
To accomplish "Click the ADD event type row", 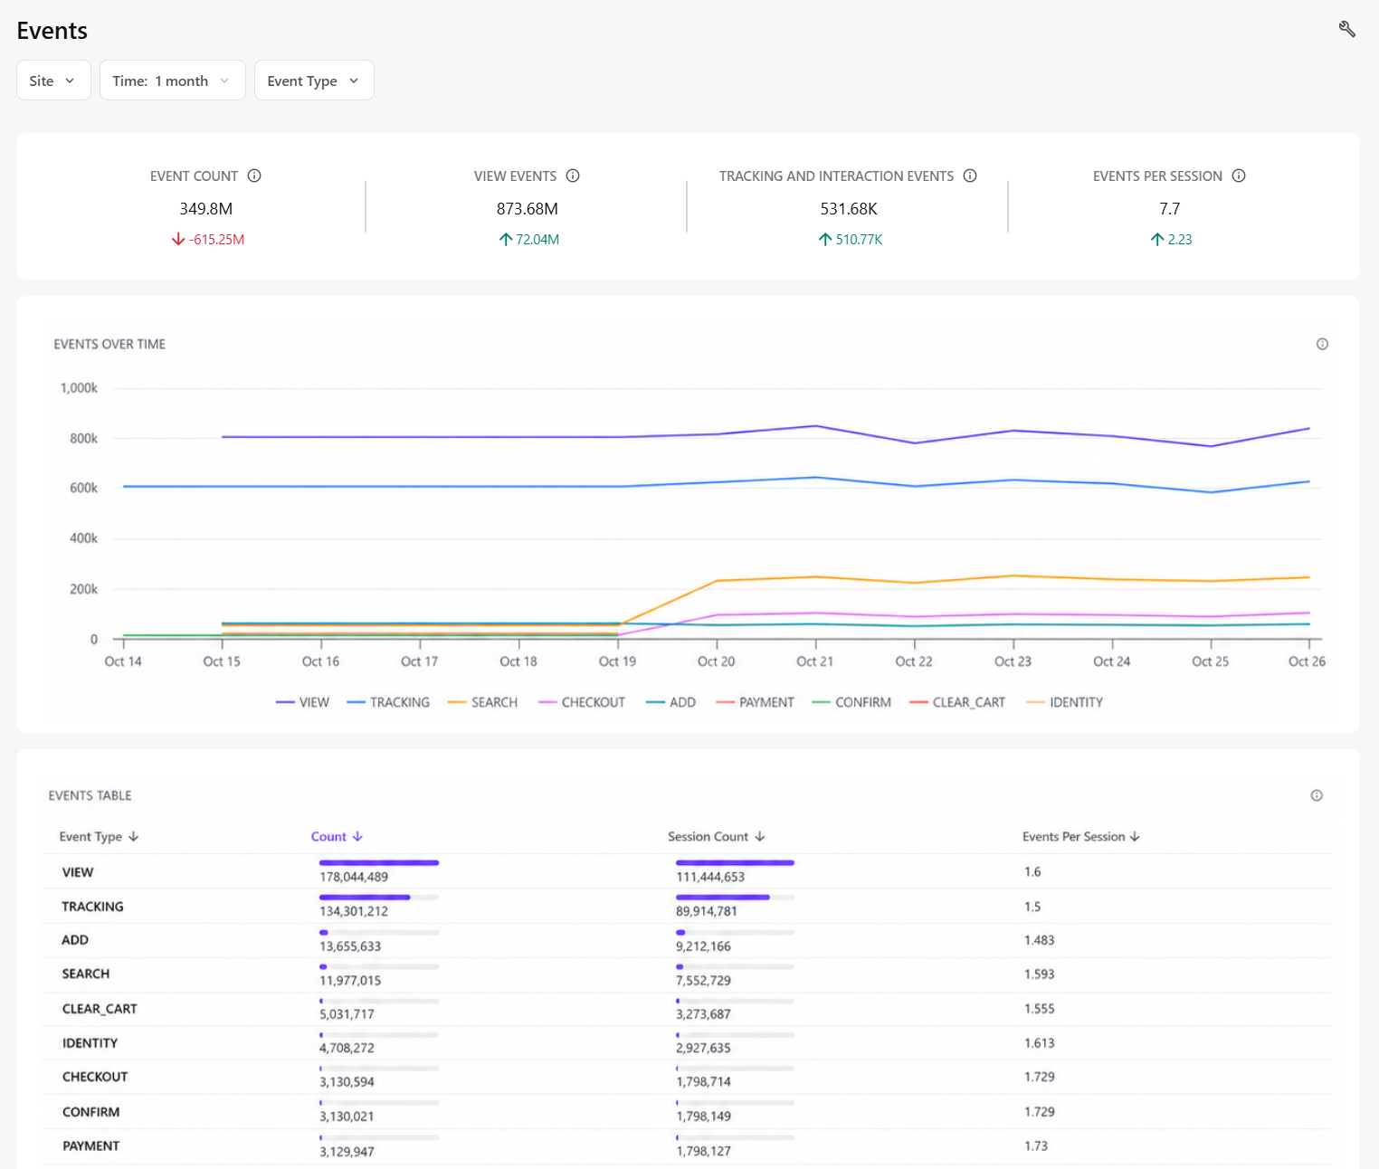I will (x=687, y=941).
